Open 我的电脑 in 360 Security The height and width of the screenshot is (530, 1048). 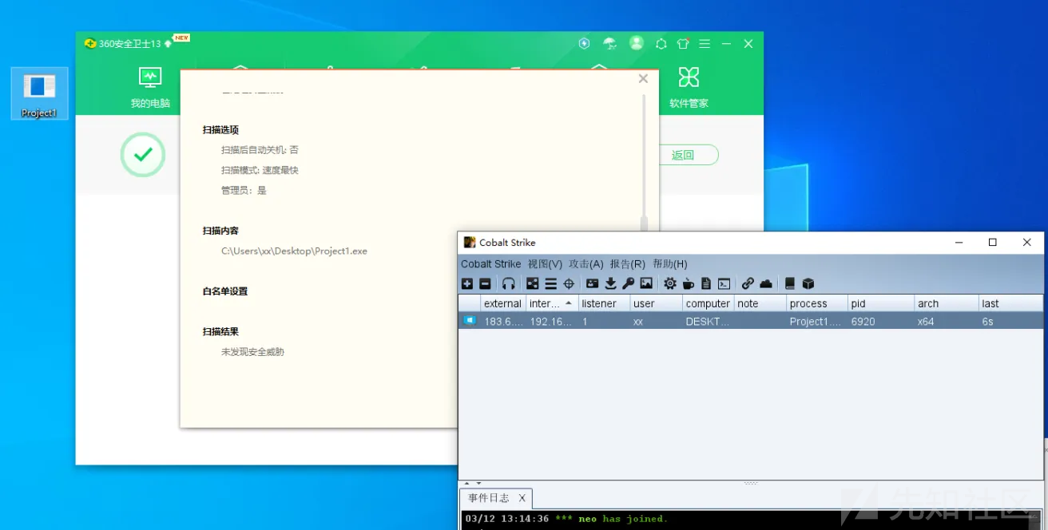click(x=150, y=88)
